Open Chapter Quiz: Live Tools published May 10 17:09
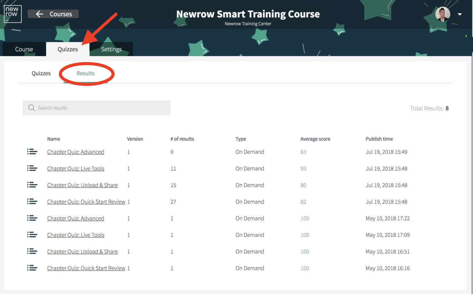The width and height of the screenshot is (473, 294). point(76,235)
